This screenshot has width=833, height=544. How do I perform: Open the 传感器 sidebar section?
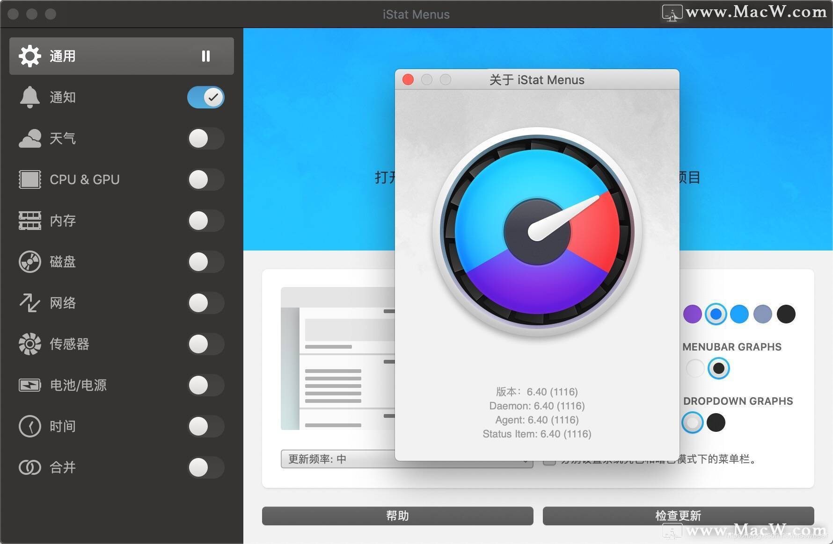(122, 344)
